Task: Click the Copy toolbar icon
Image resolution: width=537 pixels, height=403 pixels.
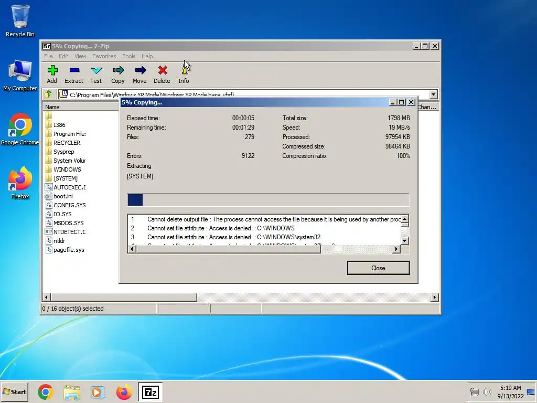Action: 118,74
